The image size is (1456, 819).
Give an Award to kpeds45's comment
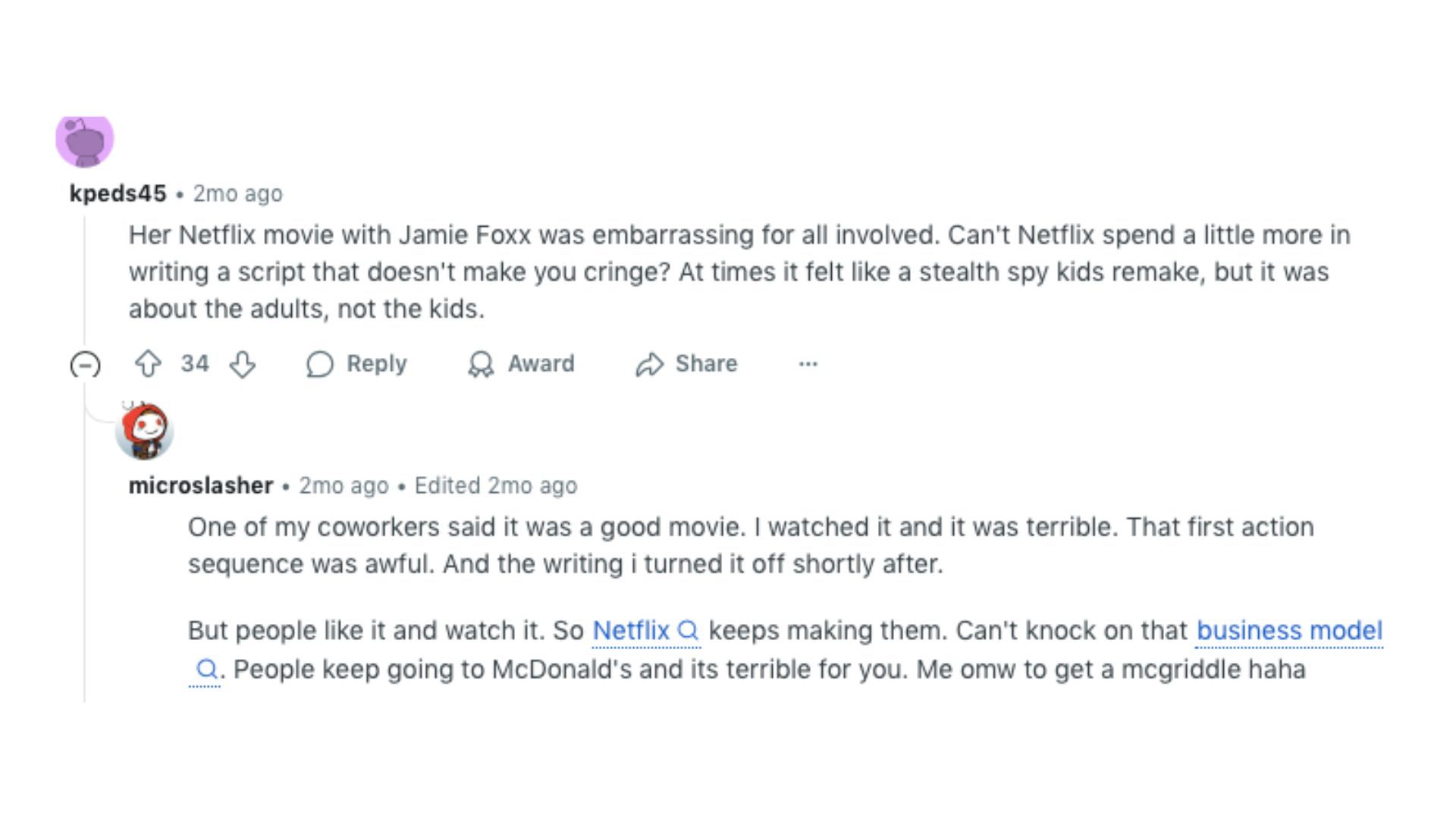click(x=521, y=364)
